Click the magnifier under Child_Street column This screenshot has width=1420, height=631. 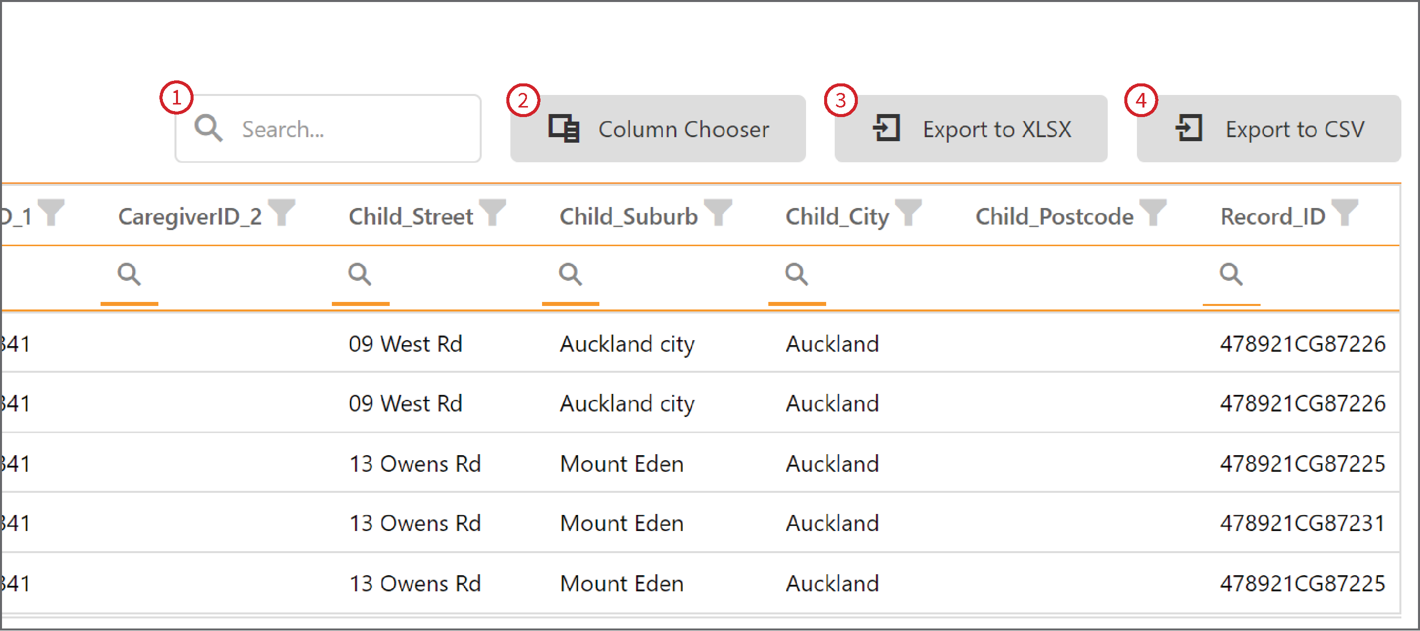point(360,274)
